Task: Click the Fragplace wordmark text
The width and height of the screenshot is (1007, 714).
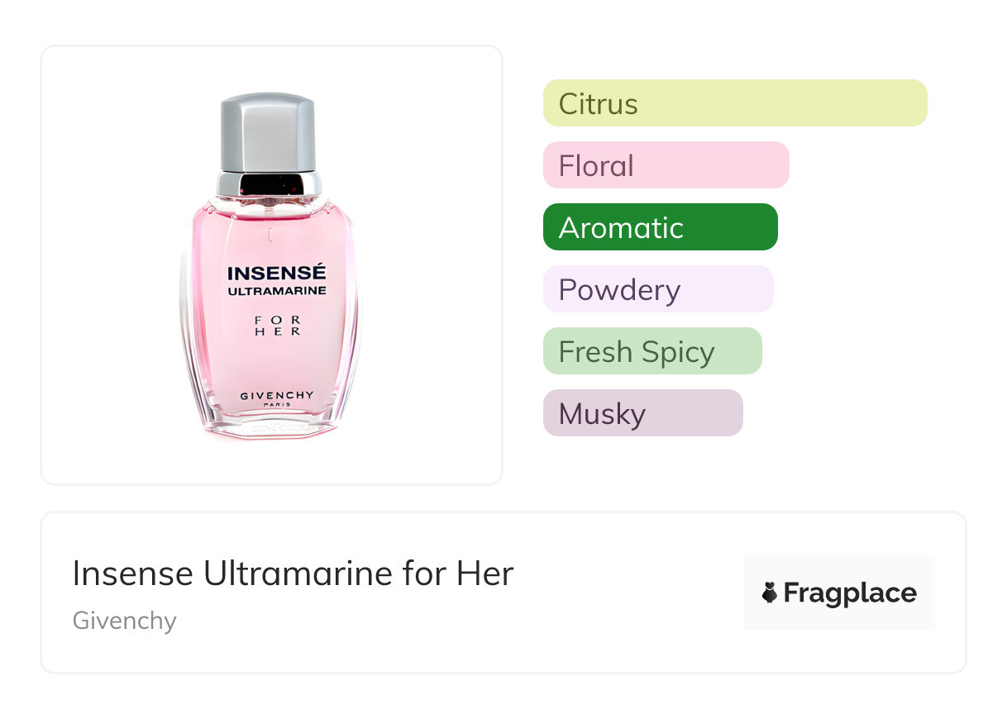Action: (x=850, y=593)
